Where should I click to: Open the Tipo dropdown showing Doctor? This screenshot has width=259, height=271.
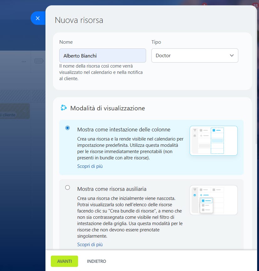click(x=194, y=56)
